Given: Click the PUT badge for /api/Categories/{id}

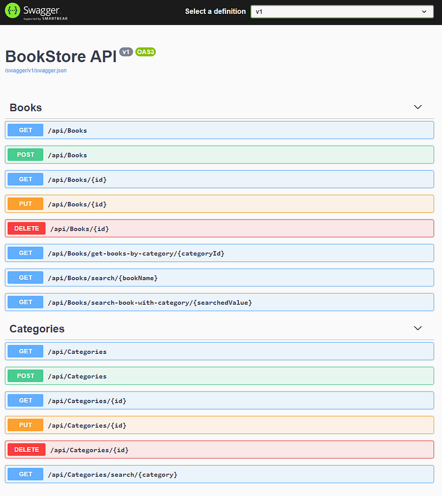Looking at the screenshot, I should (25, 425).
